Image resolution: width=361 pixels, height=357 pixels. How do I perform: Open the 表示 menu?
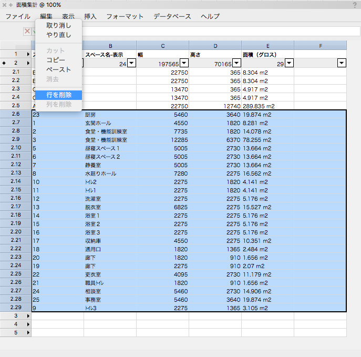click(68, 16)
